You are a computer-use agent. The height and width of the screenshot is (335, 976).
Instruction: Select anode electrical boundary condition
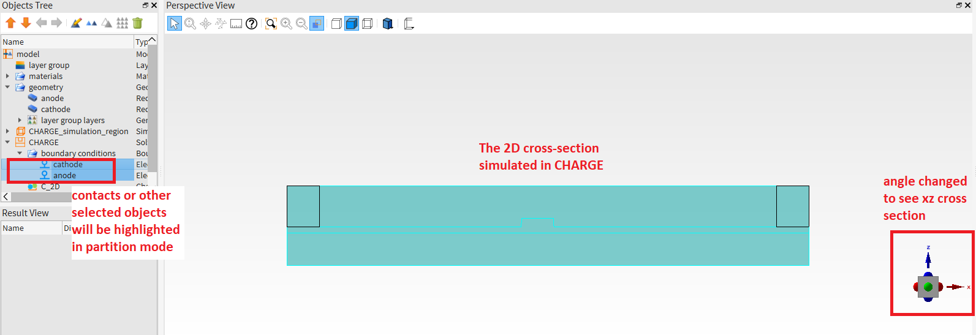64,175
